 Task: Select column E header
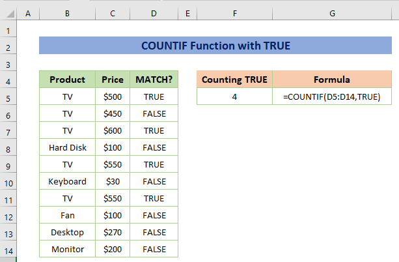pos(187,13)
